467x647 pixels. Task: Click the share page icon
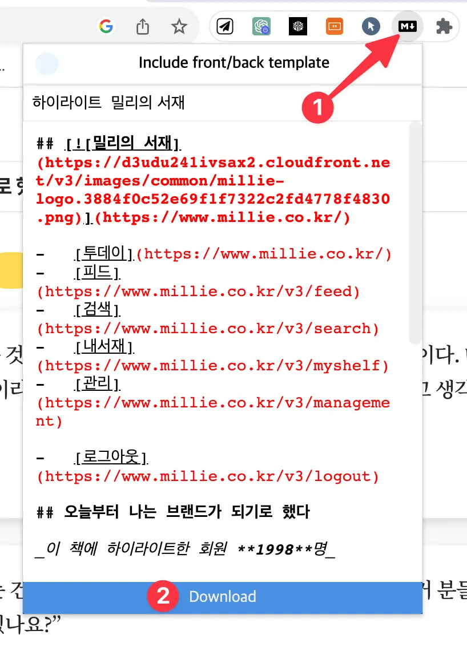[x=143, y=26]
